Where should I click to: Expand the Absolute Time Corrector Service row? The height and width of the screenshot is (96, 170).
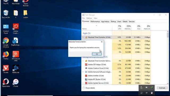83,61
